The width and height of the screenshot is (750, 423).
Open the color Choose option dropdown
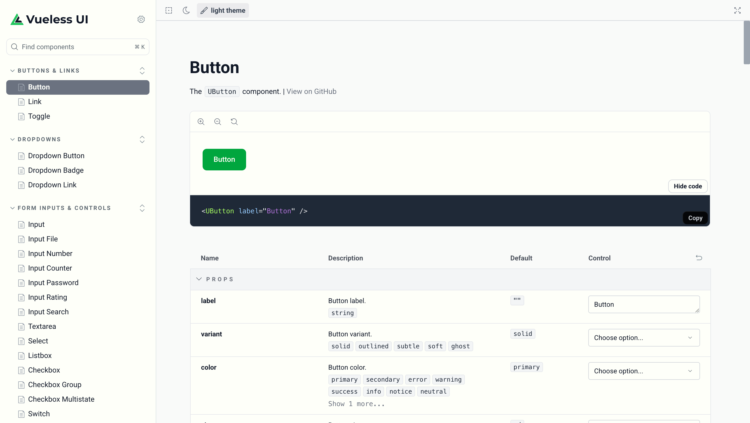coord(644,371)
